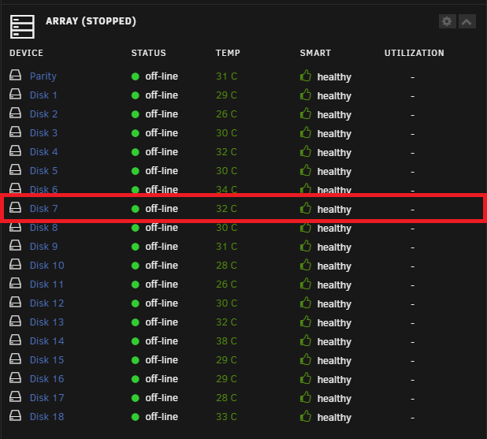Image resolution: width=487 pixels, height=439 pixels.
Task: Open the Disk 13 link
Action: pyautogui.click(x=47, y=322)
